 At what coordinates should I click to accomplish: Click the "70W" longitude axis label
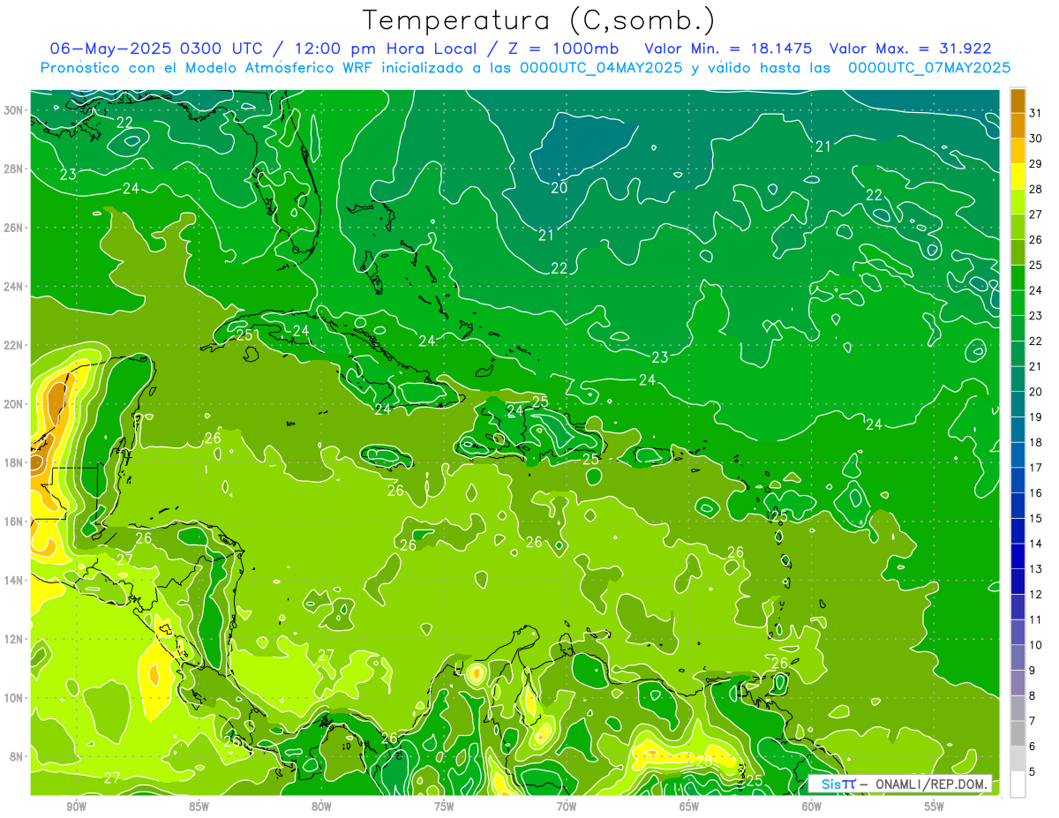pos(567,807)
